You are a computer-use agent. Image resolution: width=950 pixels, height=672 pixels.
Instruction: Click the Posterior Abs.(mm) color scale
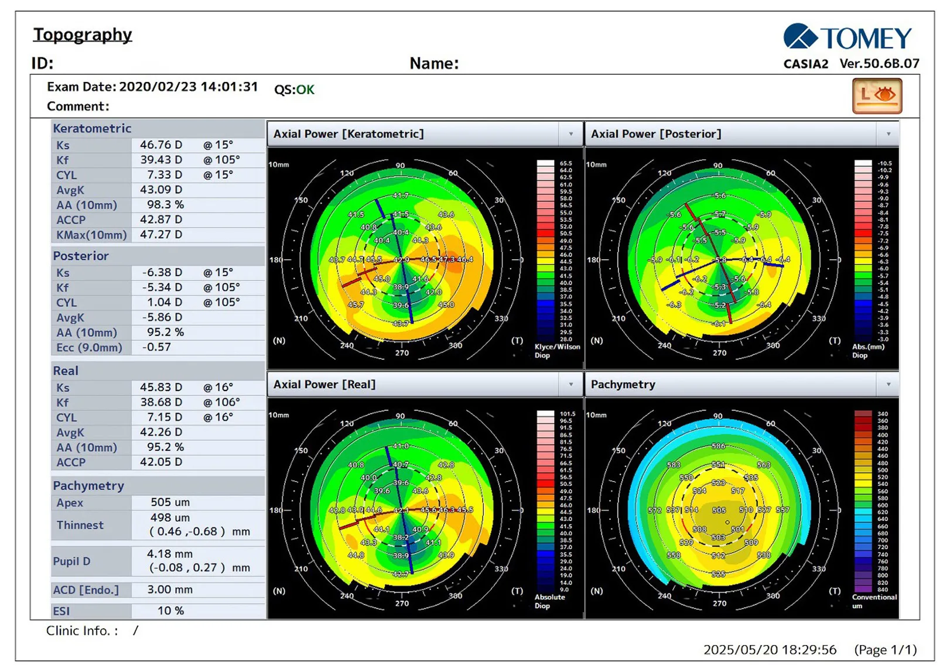point(863,251)
